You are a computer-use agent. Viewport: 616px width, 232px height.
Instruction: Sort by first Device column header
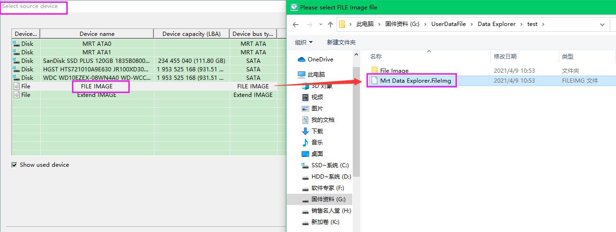click(26, 34)
